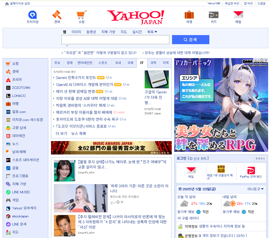Open the 여행 suitcase icon in header

[x=189, y=15]
